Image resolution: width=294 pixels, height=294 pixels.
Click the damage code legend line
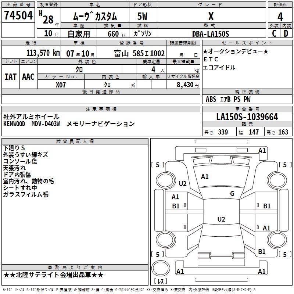coord(129,290)
